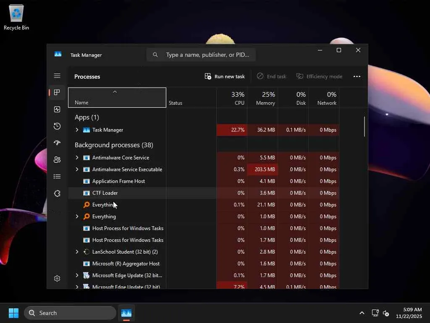Open the Users sidebar icon
The height and width of the screenshot is (323, 430).
pyautogui.click(x=57, y=159)
